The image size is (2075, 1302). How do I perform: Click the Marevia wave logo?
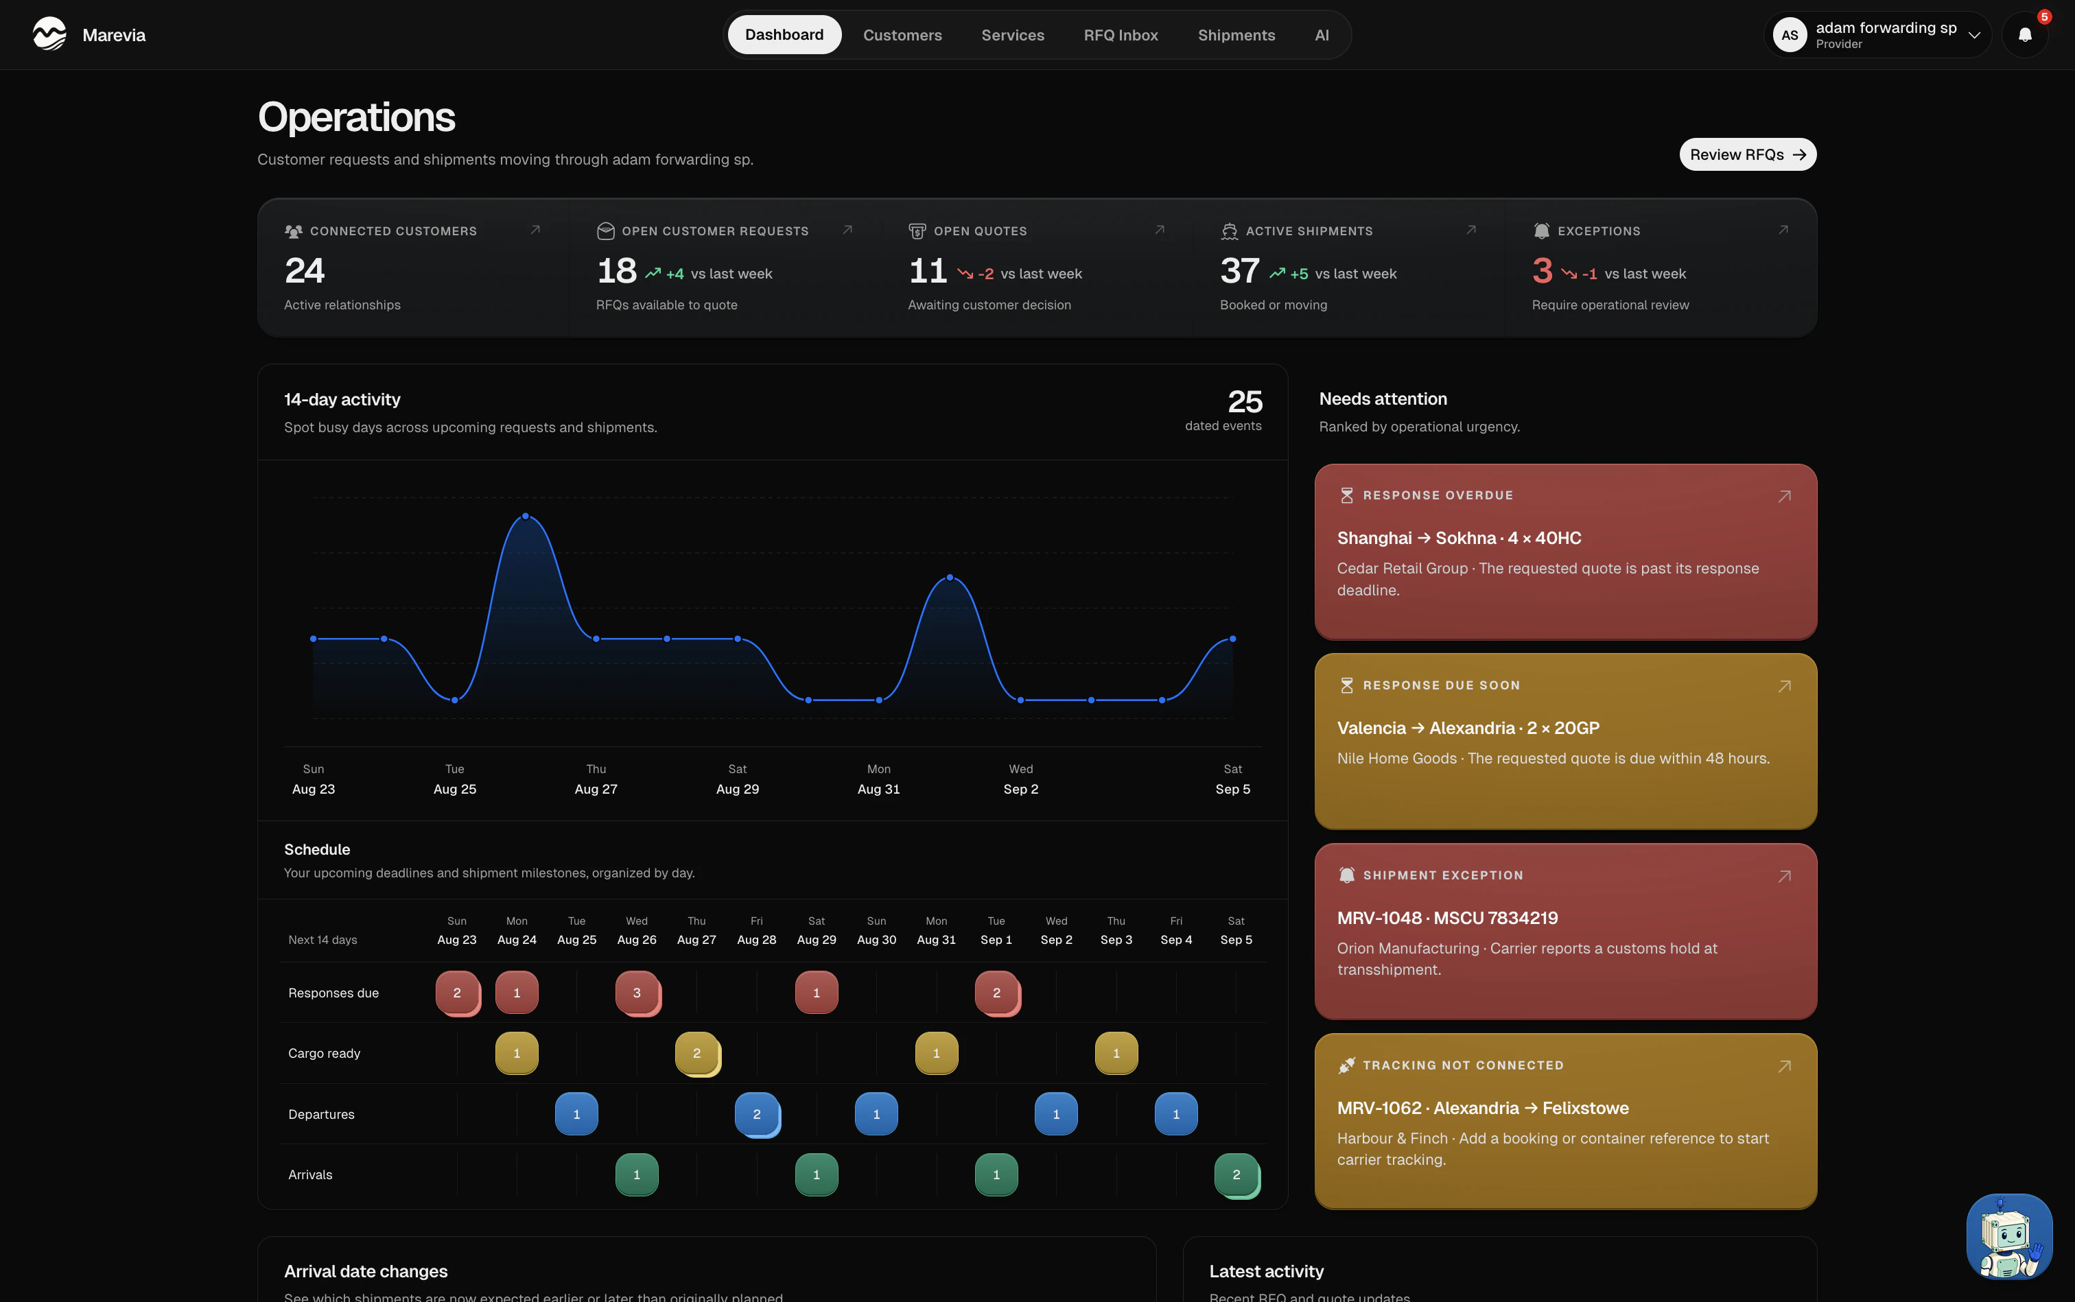point(49,34)
